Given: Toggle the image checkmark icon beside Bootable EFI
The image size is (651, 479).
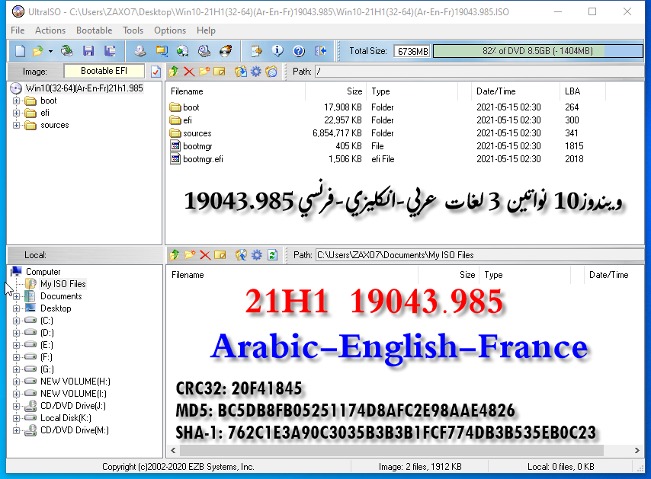Looking at the screenshot, I should [156, 72].
